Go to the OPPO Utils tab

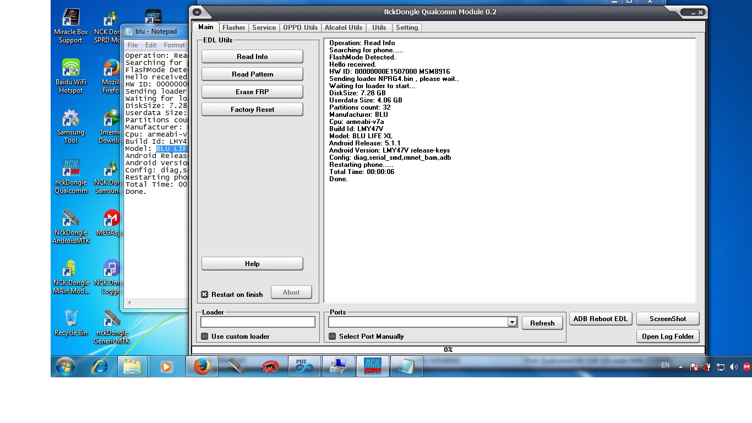(x=301, y=28)
